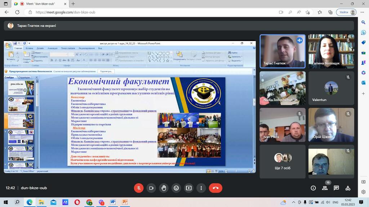This screenshot has width=369, height=207.
Task: Click the present screen icon
Action: pos(189,188)
